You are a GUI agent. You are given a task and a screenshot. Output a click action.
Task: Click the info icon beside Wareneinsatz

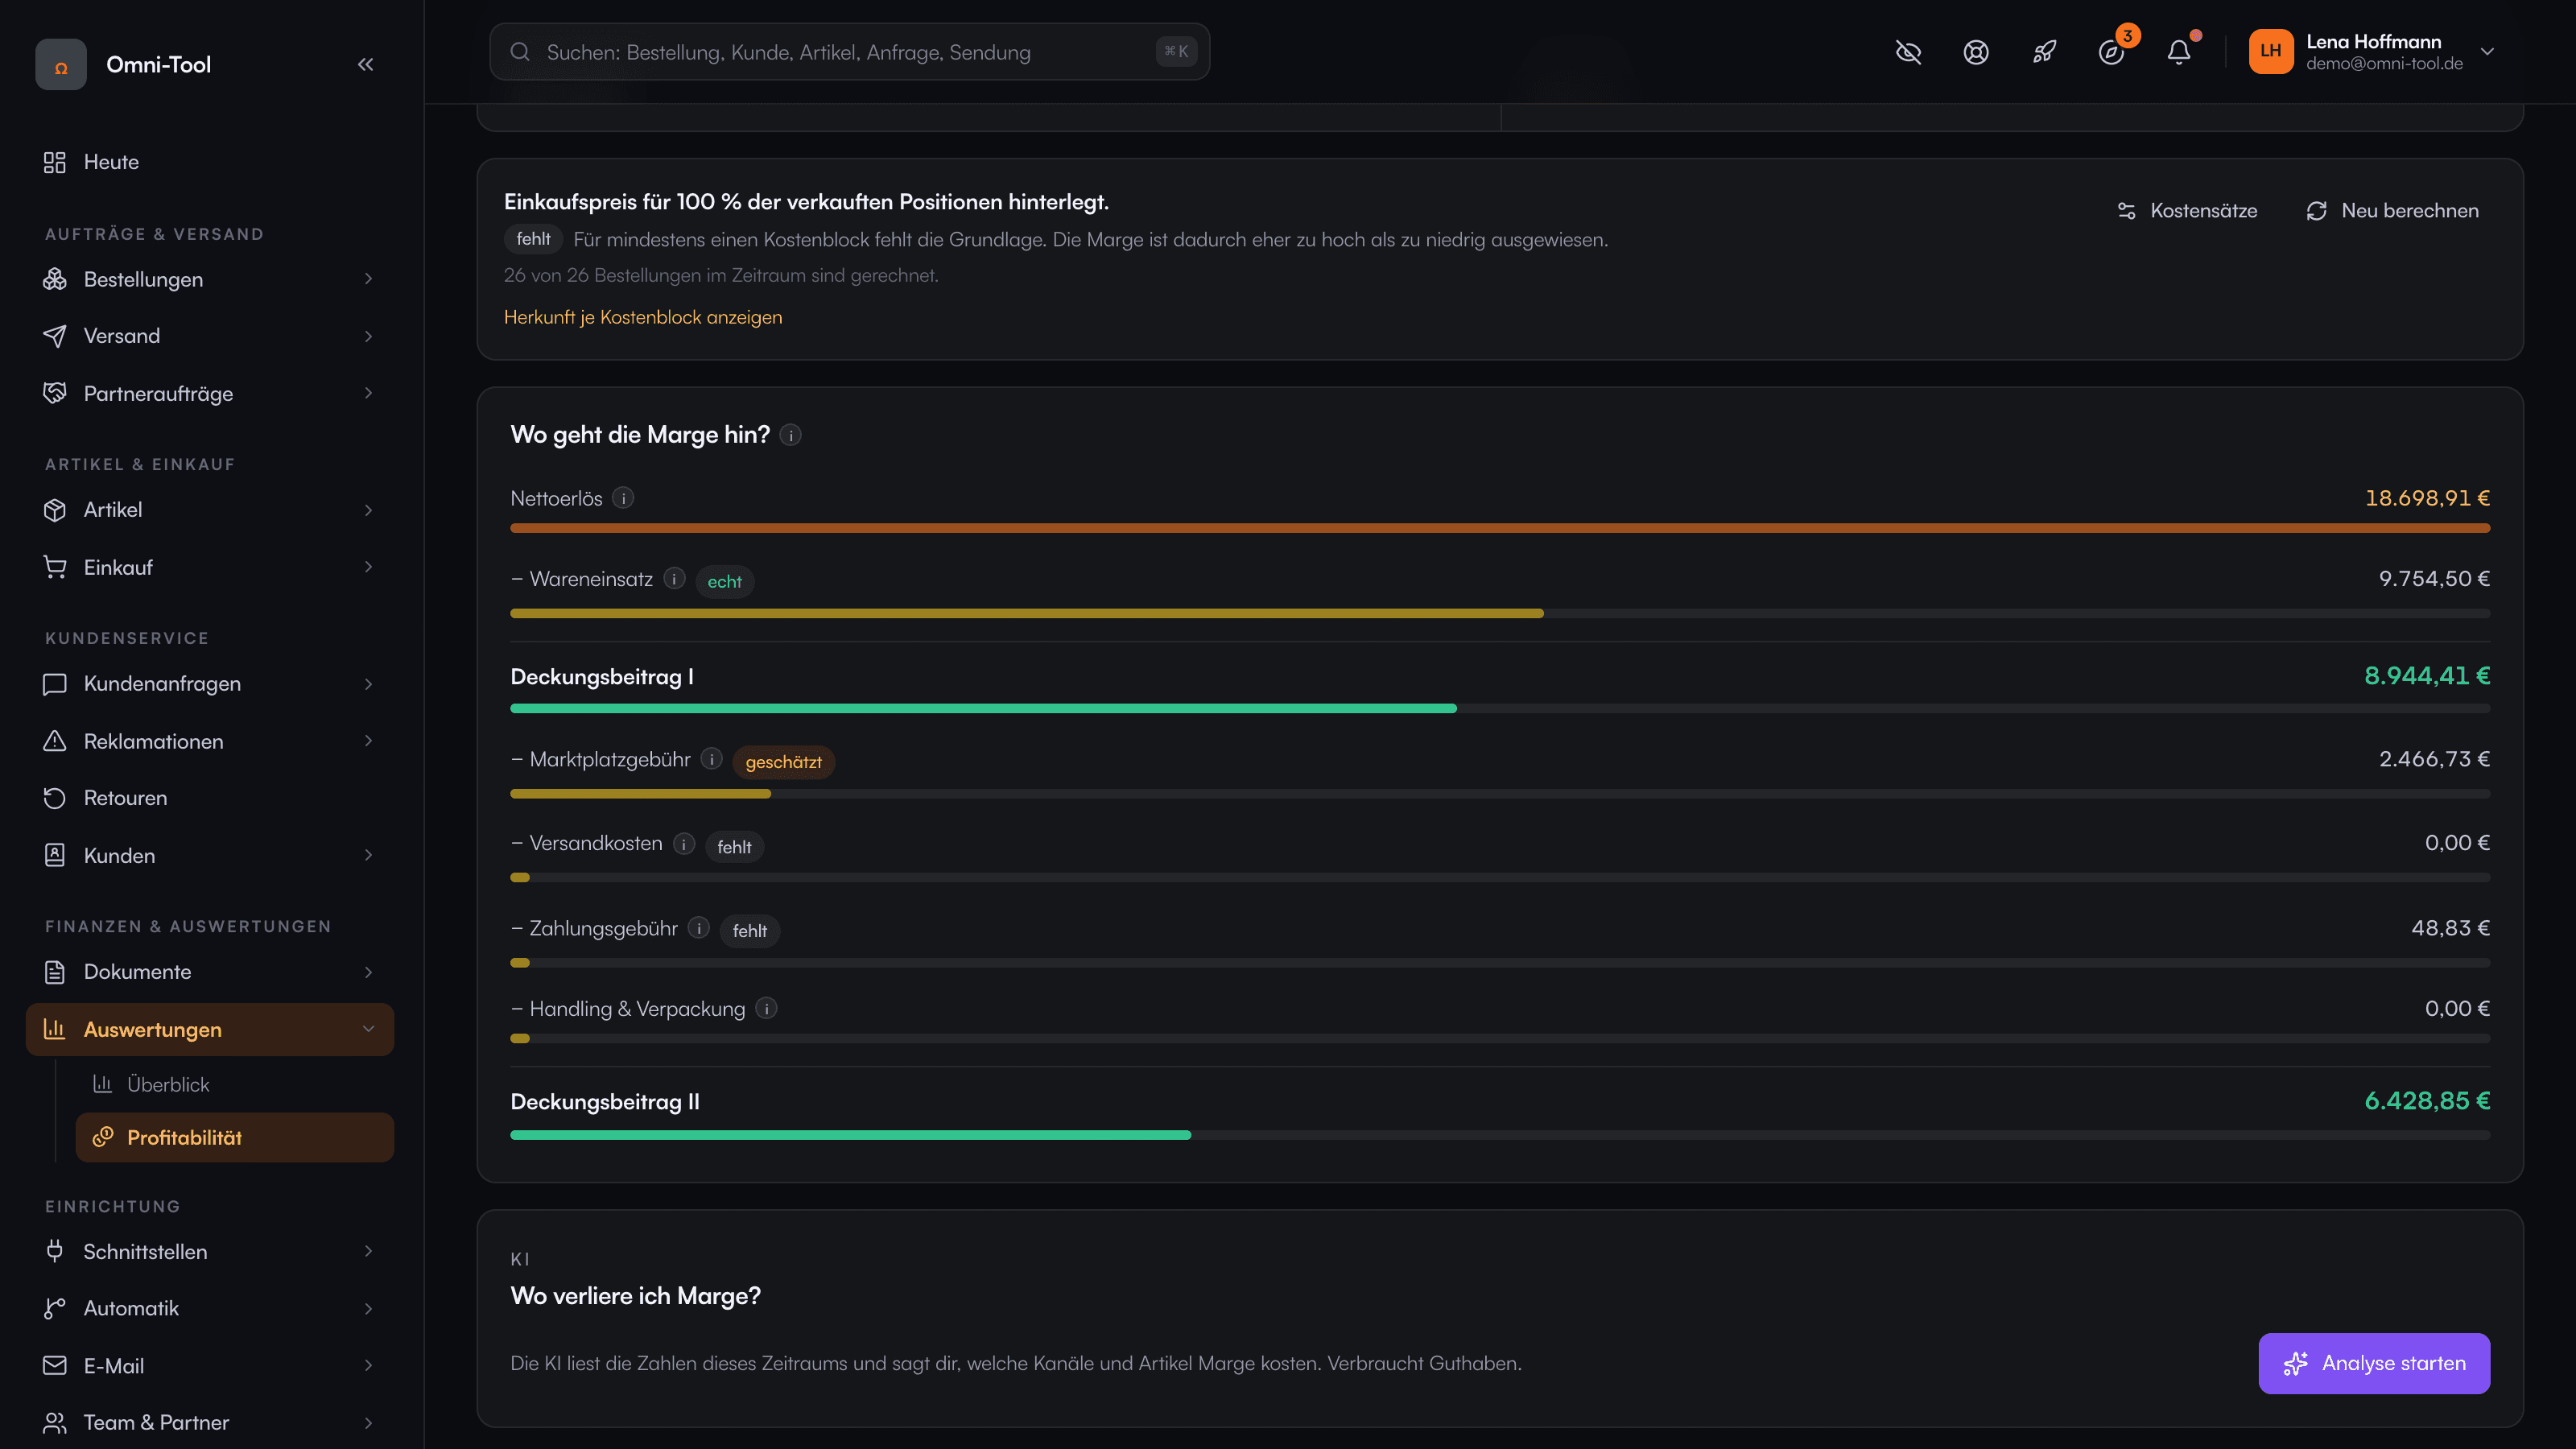[674, 579]
